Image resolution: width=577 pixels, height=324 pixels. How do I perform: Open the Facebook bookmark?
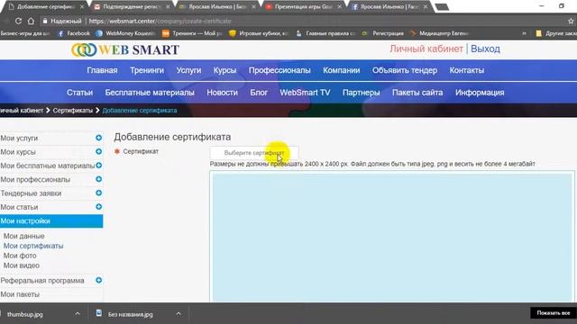[74, 33]
